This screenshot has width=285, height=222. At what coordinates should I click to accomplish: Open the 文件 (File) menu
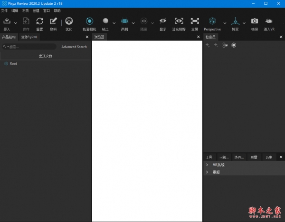4,10
